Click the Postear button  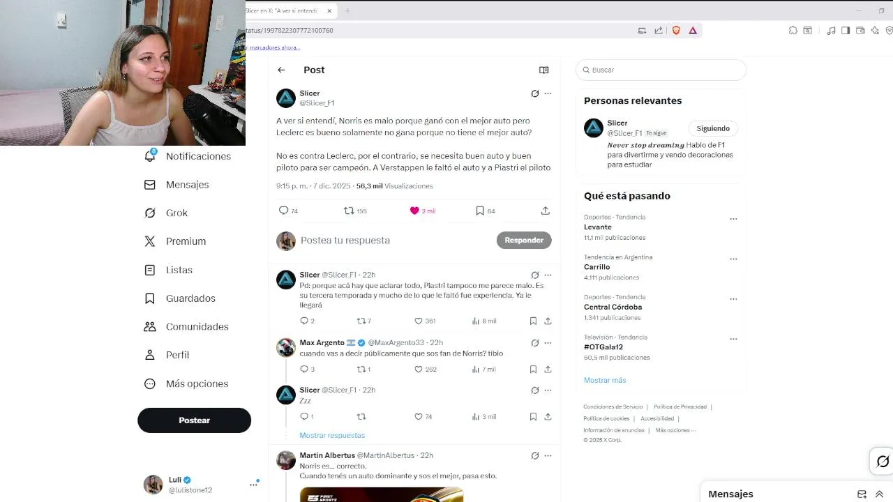click(x=194, y=420)
